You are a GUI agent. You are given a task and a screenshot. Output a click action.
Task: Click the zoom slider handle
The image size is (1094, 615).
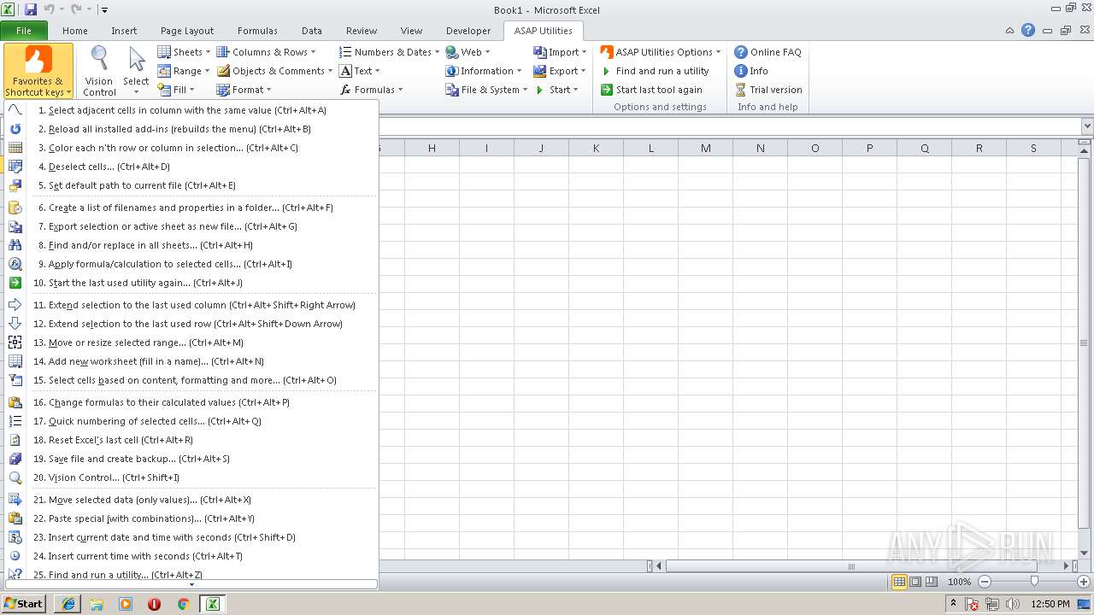(1034, 582)
